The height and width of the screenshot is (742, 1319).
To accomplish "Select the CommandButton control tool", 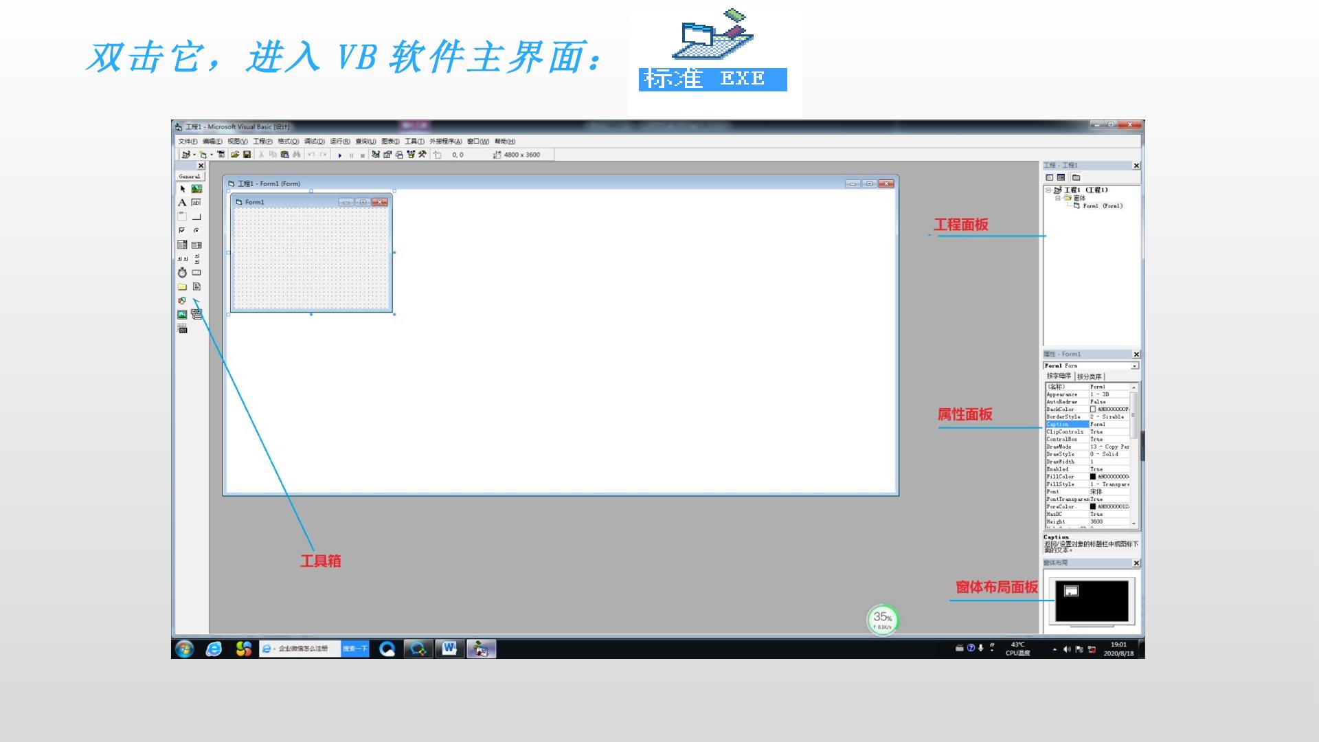I will tap(196, 216).
